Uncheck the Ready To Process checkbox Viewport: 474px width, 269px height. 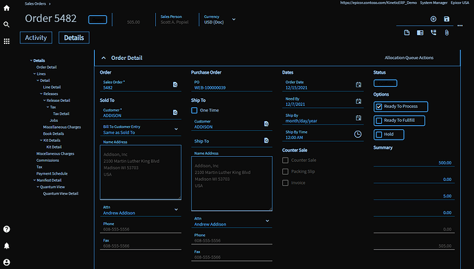(x=379, y=107)
